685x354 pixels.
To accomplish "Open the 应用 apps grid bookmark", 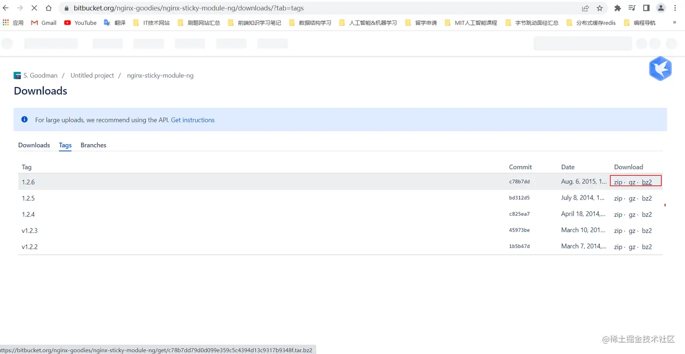I will click(x=13, y=23).
